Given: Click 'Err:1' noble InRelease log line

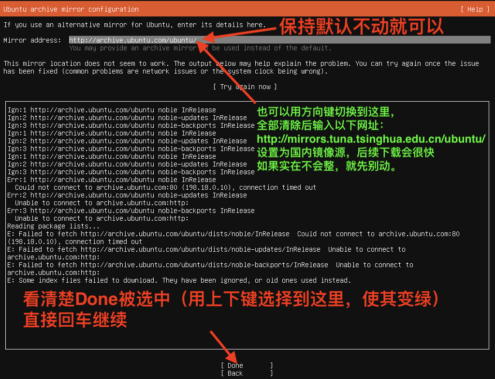Looking at the screenshot, I should pos(112,180).
